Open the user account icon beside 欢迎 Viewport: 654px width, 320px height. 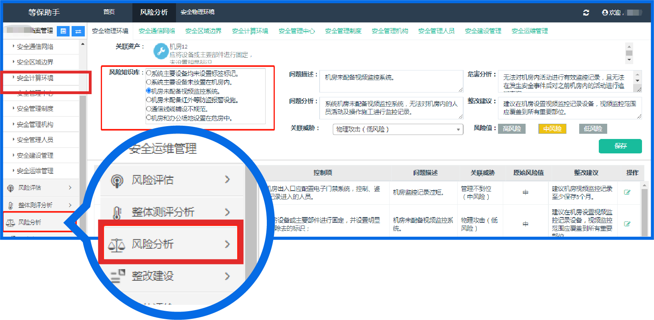605,12
